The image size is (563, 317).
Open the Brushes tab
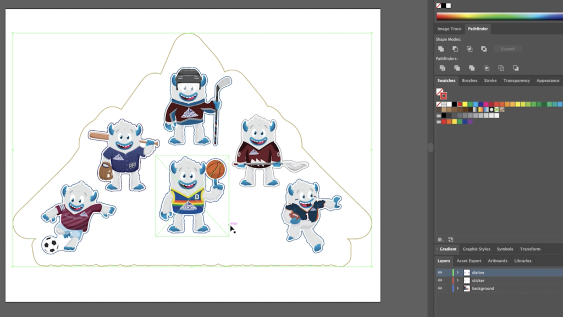pos(470,81)
